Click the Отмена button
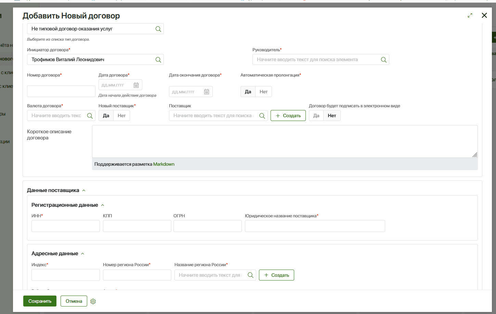 [x=74, y=301]
